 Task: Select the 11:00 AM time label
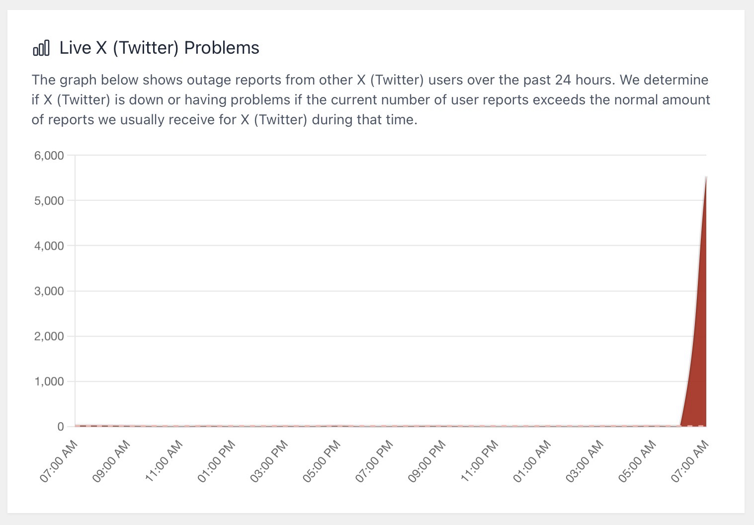164,461
